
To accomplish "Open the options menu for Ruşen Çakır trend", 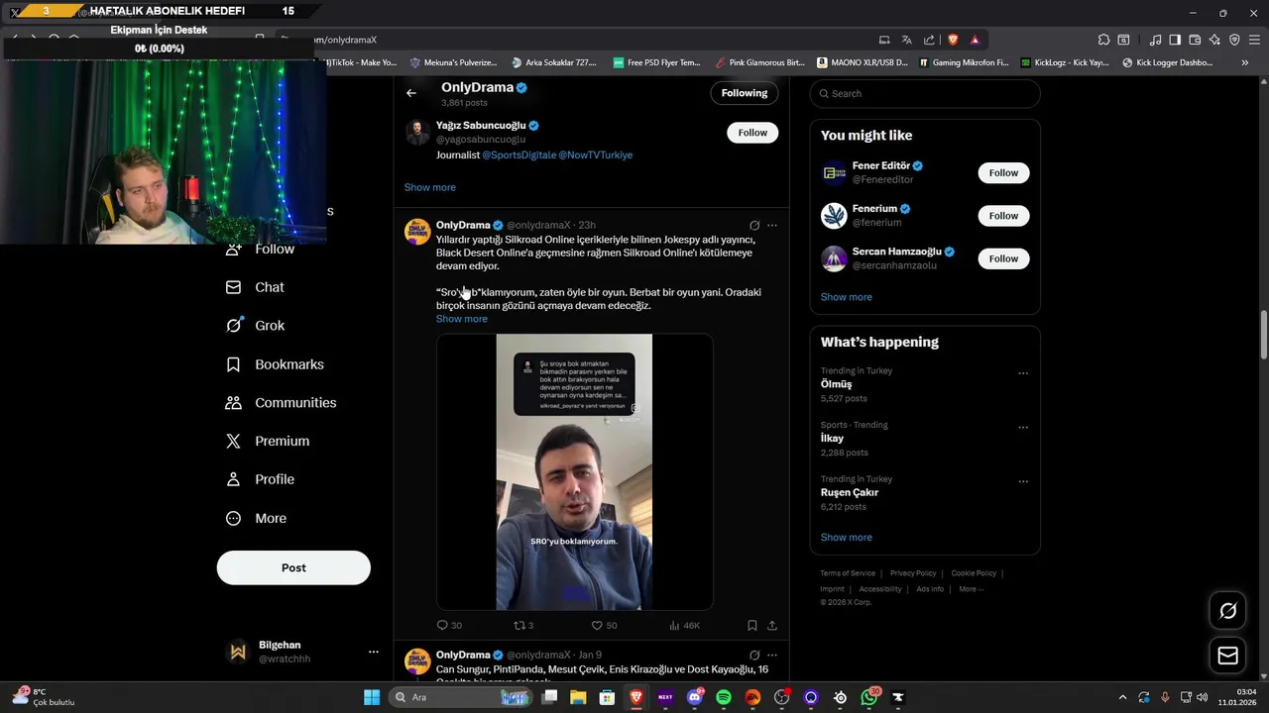I will click(1023, 482).
